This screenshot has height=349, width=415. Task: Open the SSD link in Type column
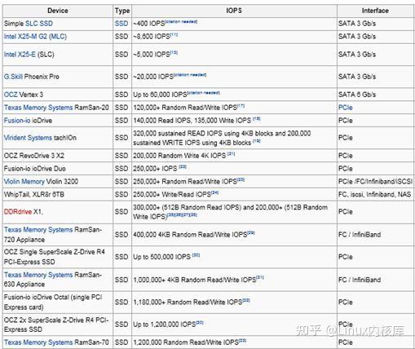point(121,24)
